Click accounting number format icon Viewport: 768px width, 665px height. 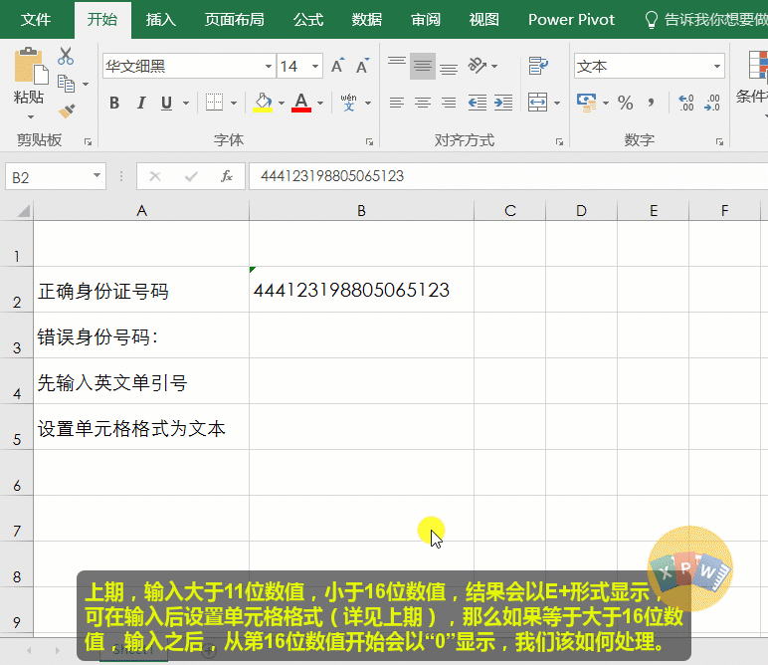click(586, 103)
